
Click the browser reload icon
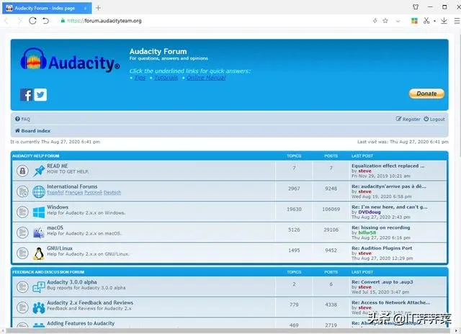point(32,21)
